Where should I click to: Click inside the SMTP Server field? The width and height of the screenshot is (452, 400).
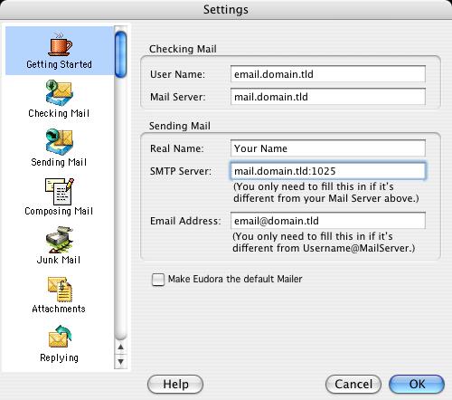[x=328, y=171]
